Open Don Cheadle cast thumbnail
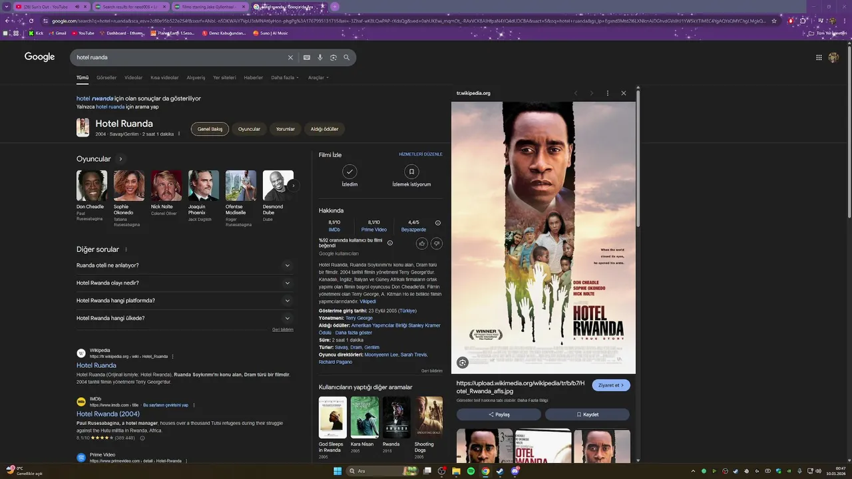852x479 pixels. [92, 186]
